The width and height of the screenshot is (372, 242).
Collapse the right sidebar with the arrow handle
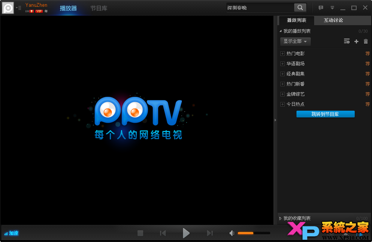[275, 120]
